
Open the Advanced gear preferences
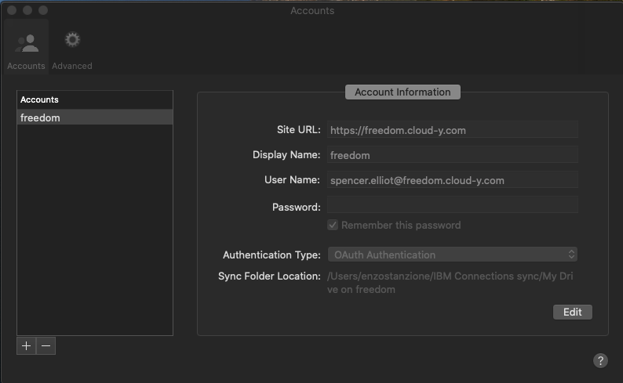click(72, 49)
